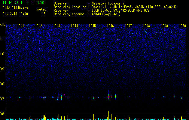
Task: Select the A504HB(yagi 4el) antenna text
Action: coord(106,14)
